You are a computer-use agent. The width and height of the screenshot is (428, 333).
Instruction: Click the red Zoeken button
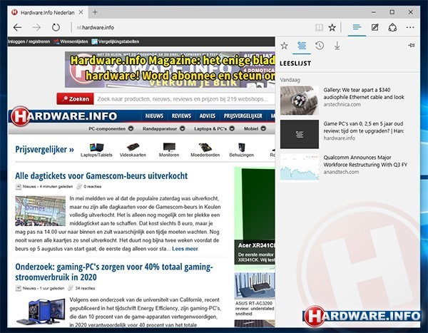coord(76,98)
